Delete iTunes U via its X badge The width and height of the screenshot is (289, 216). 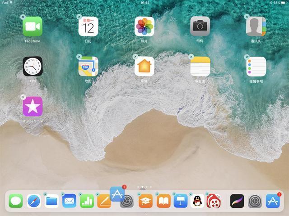(x=139, y=194)
